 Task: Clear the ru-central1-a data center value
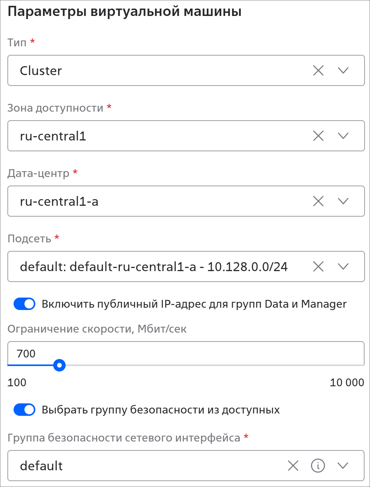coord(318,201)
